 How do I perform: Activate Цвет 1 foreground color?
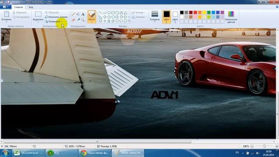tap(167, 17)
